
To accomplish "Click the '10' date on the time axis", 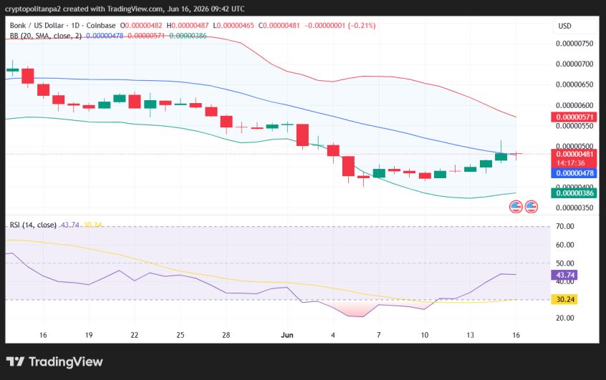I will point(425,335).
